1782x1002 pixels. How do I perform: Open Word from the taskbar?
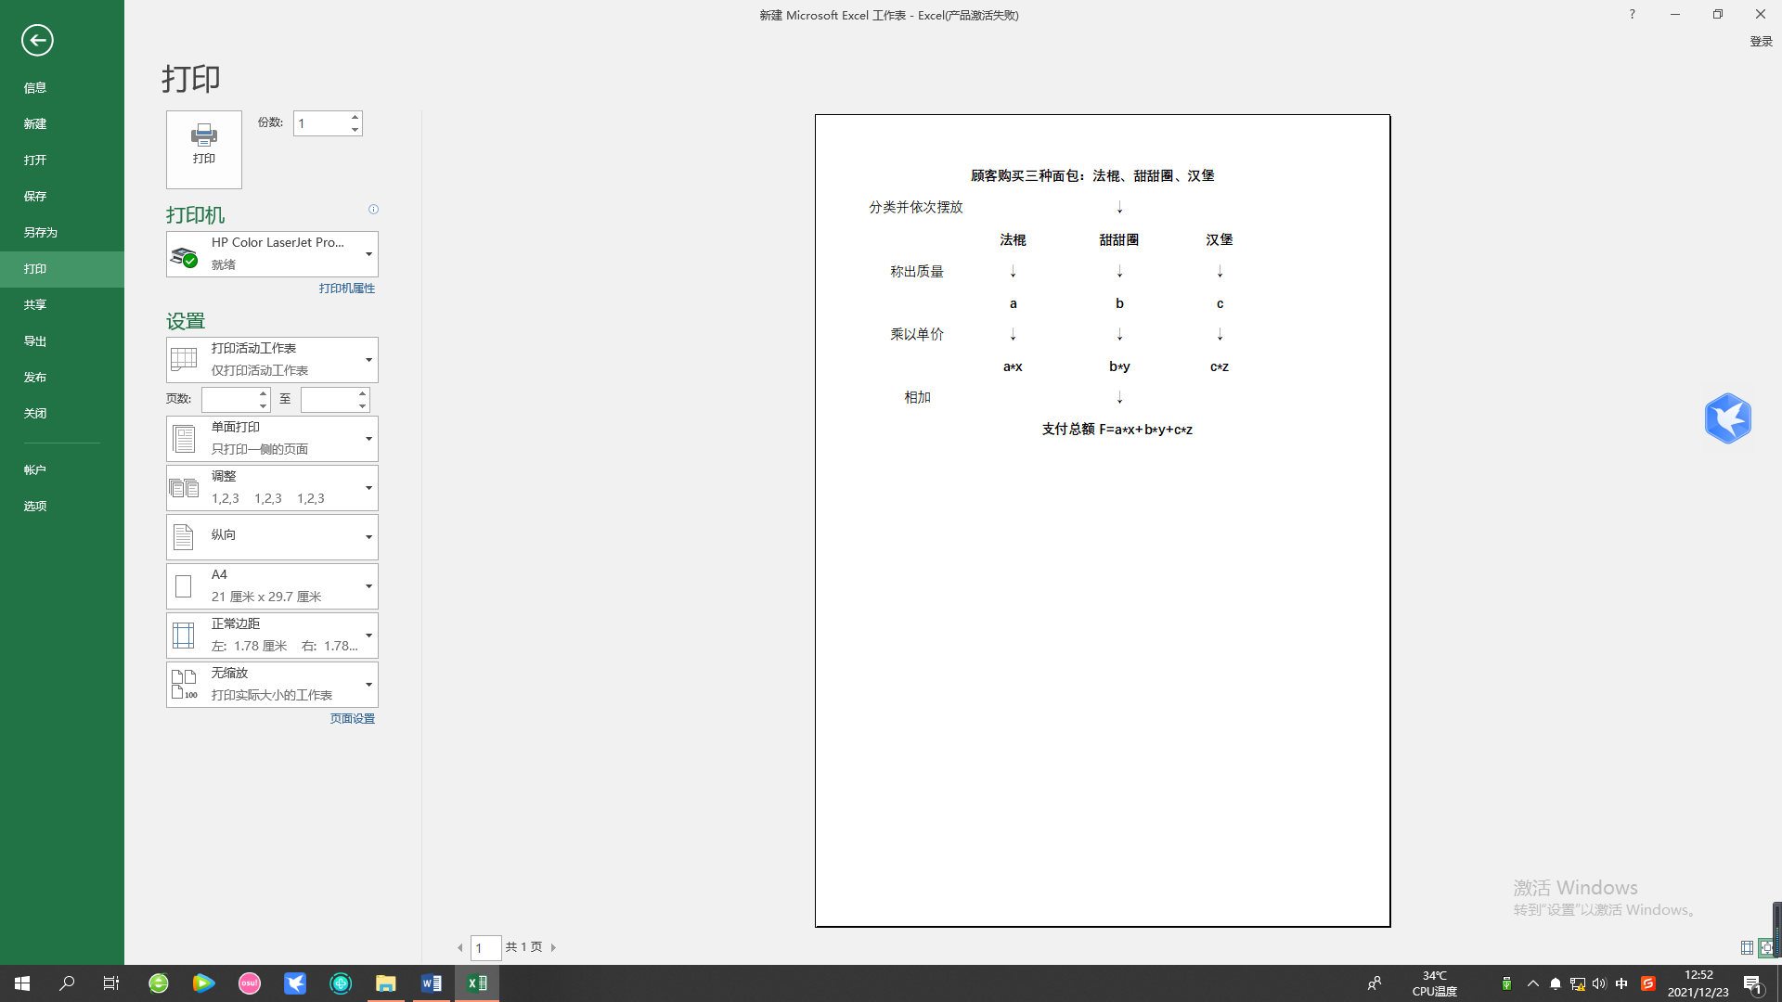pyautogui.click(x=431, y=983)
